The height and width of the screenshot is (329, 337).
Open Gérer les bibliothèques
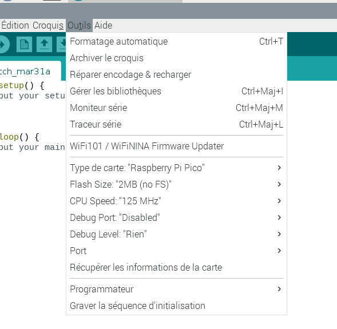pyautogui.click(x=176, y=91)
